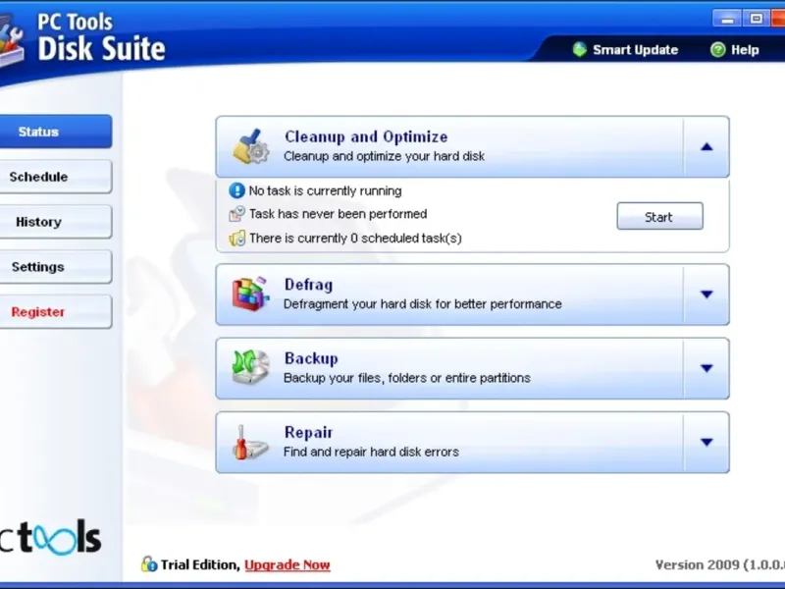
Task: Click the Repair screwdriver icon
Action: click(x=250, y=441)
